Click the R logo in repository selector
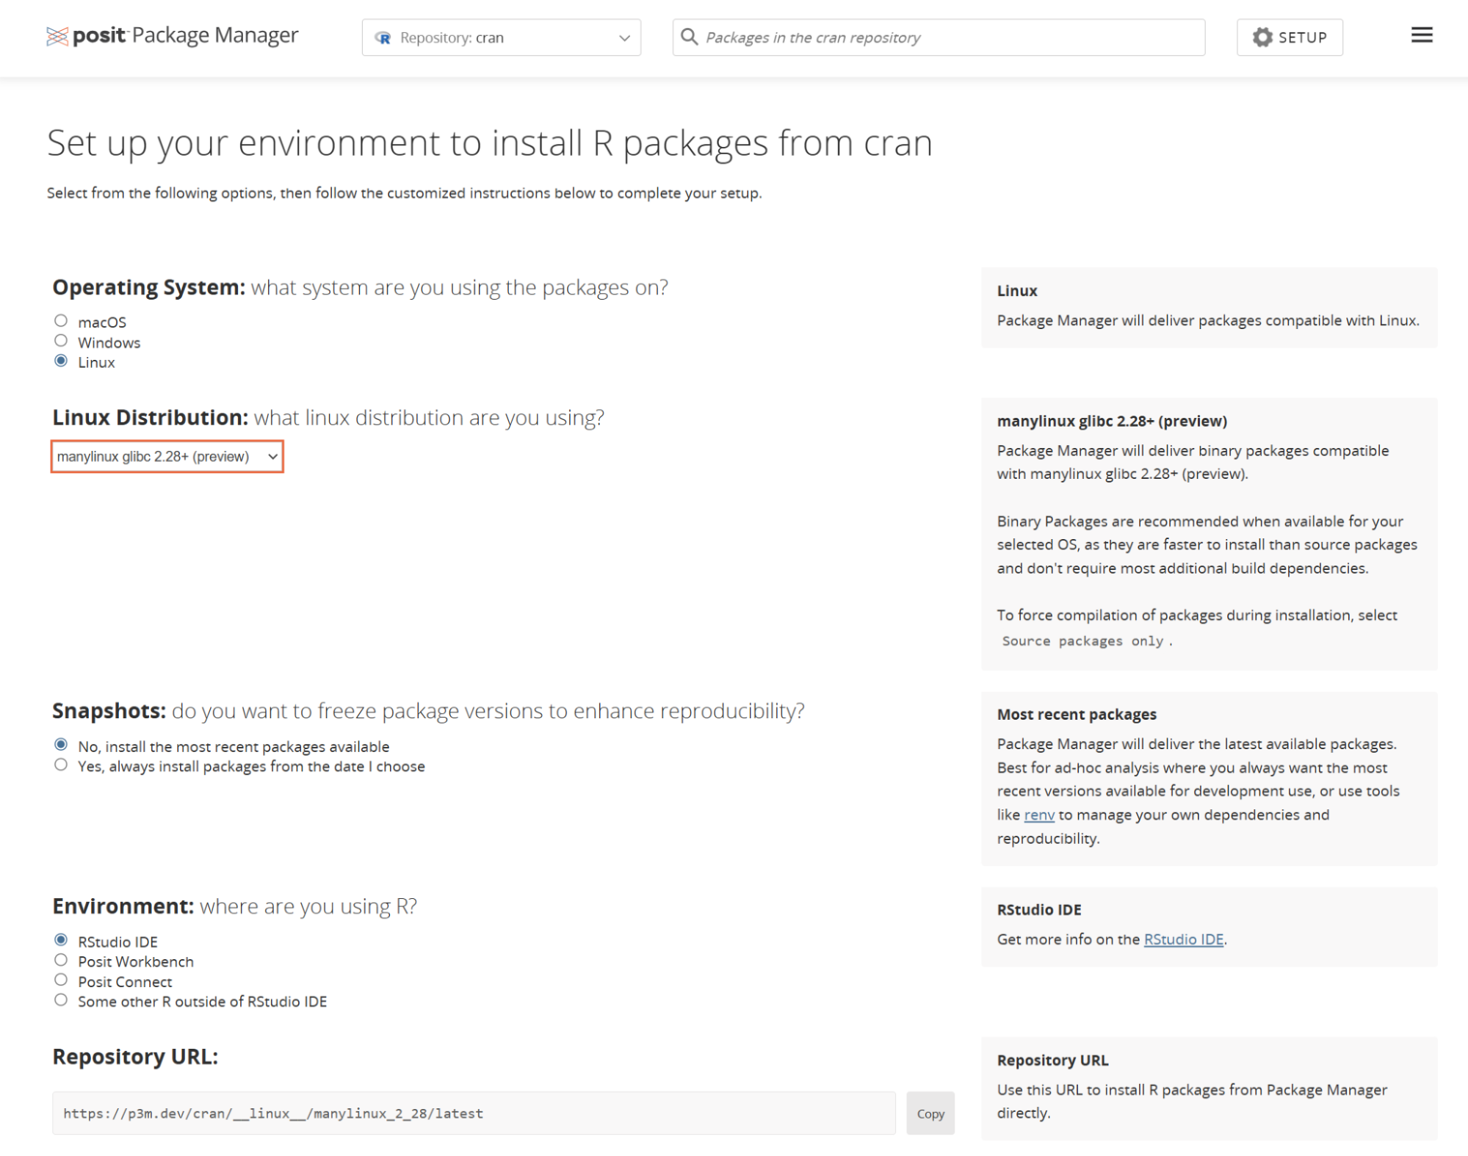Image resolution: width=1468 pixels, height=1156 pixels. [383, 38]
